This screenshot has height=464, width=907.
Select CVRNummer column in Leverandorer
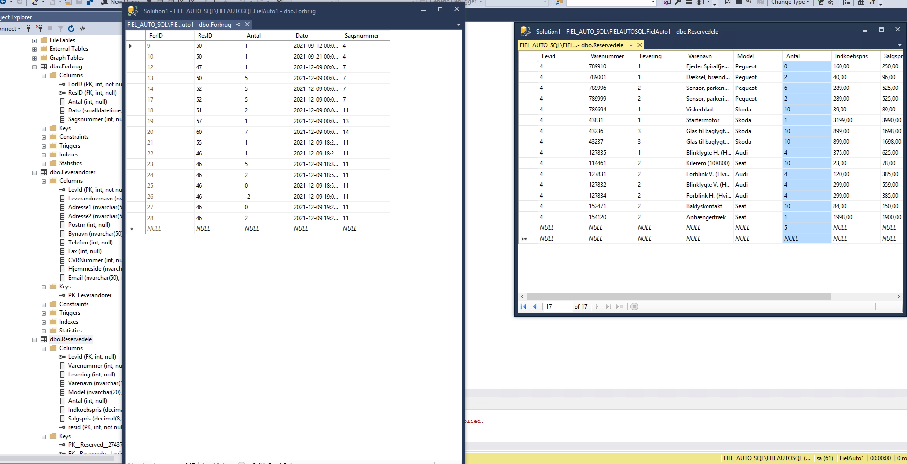pos(95,260)
